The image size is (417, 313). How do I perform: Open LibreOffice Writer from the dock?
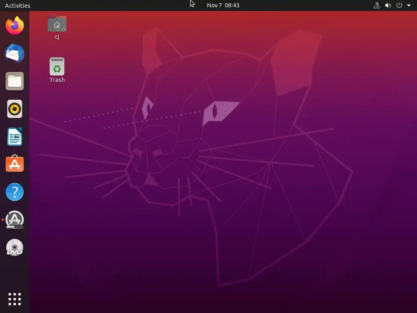15,137
